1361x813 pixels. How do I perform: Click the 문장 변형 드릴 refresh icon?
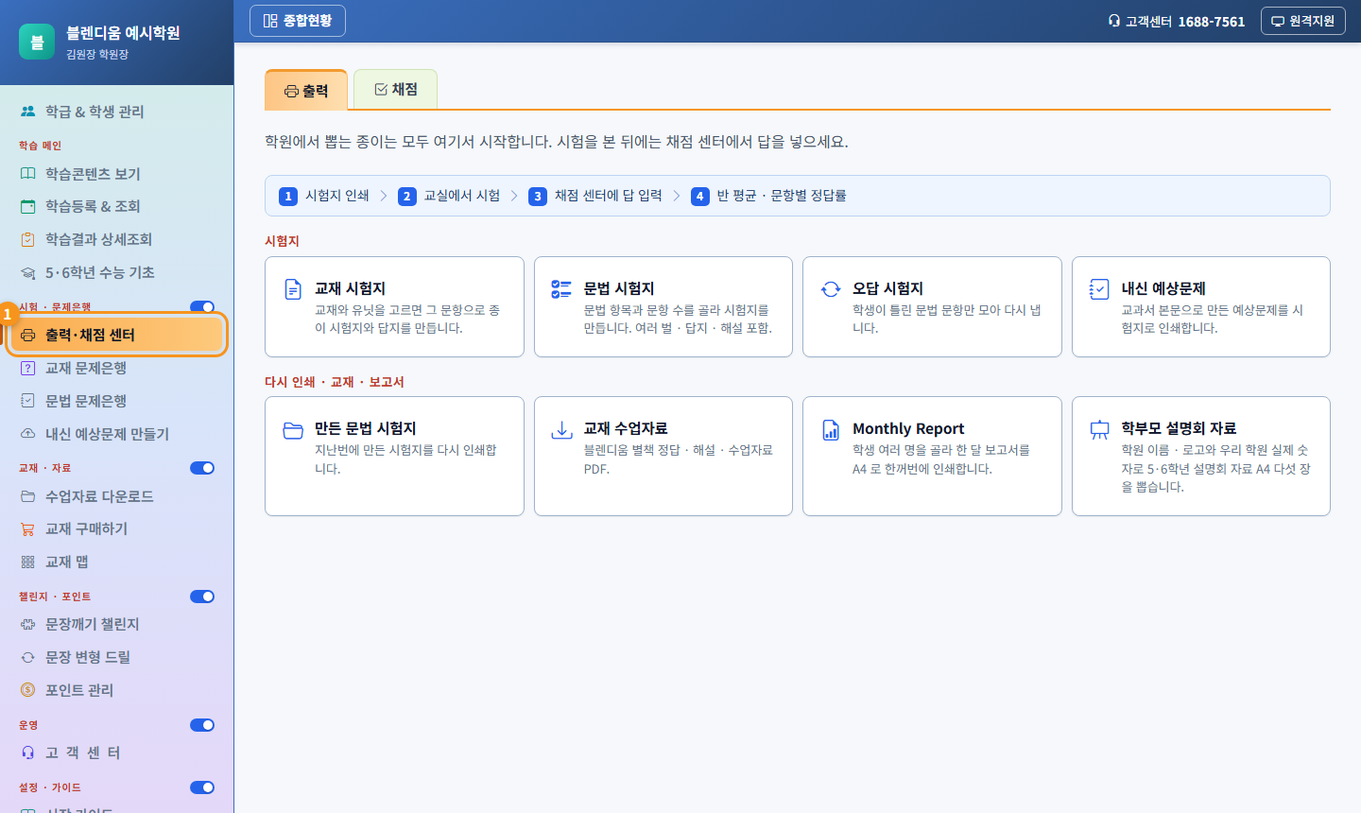coord(27,657)
